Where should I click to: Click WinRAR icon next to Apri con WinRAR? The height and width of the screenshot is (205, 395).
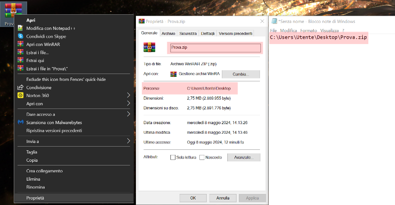coord(20,44)
